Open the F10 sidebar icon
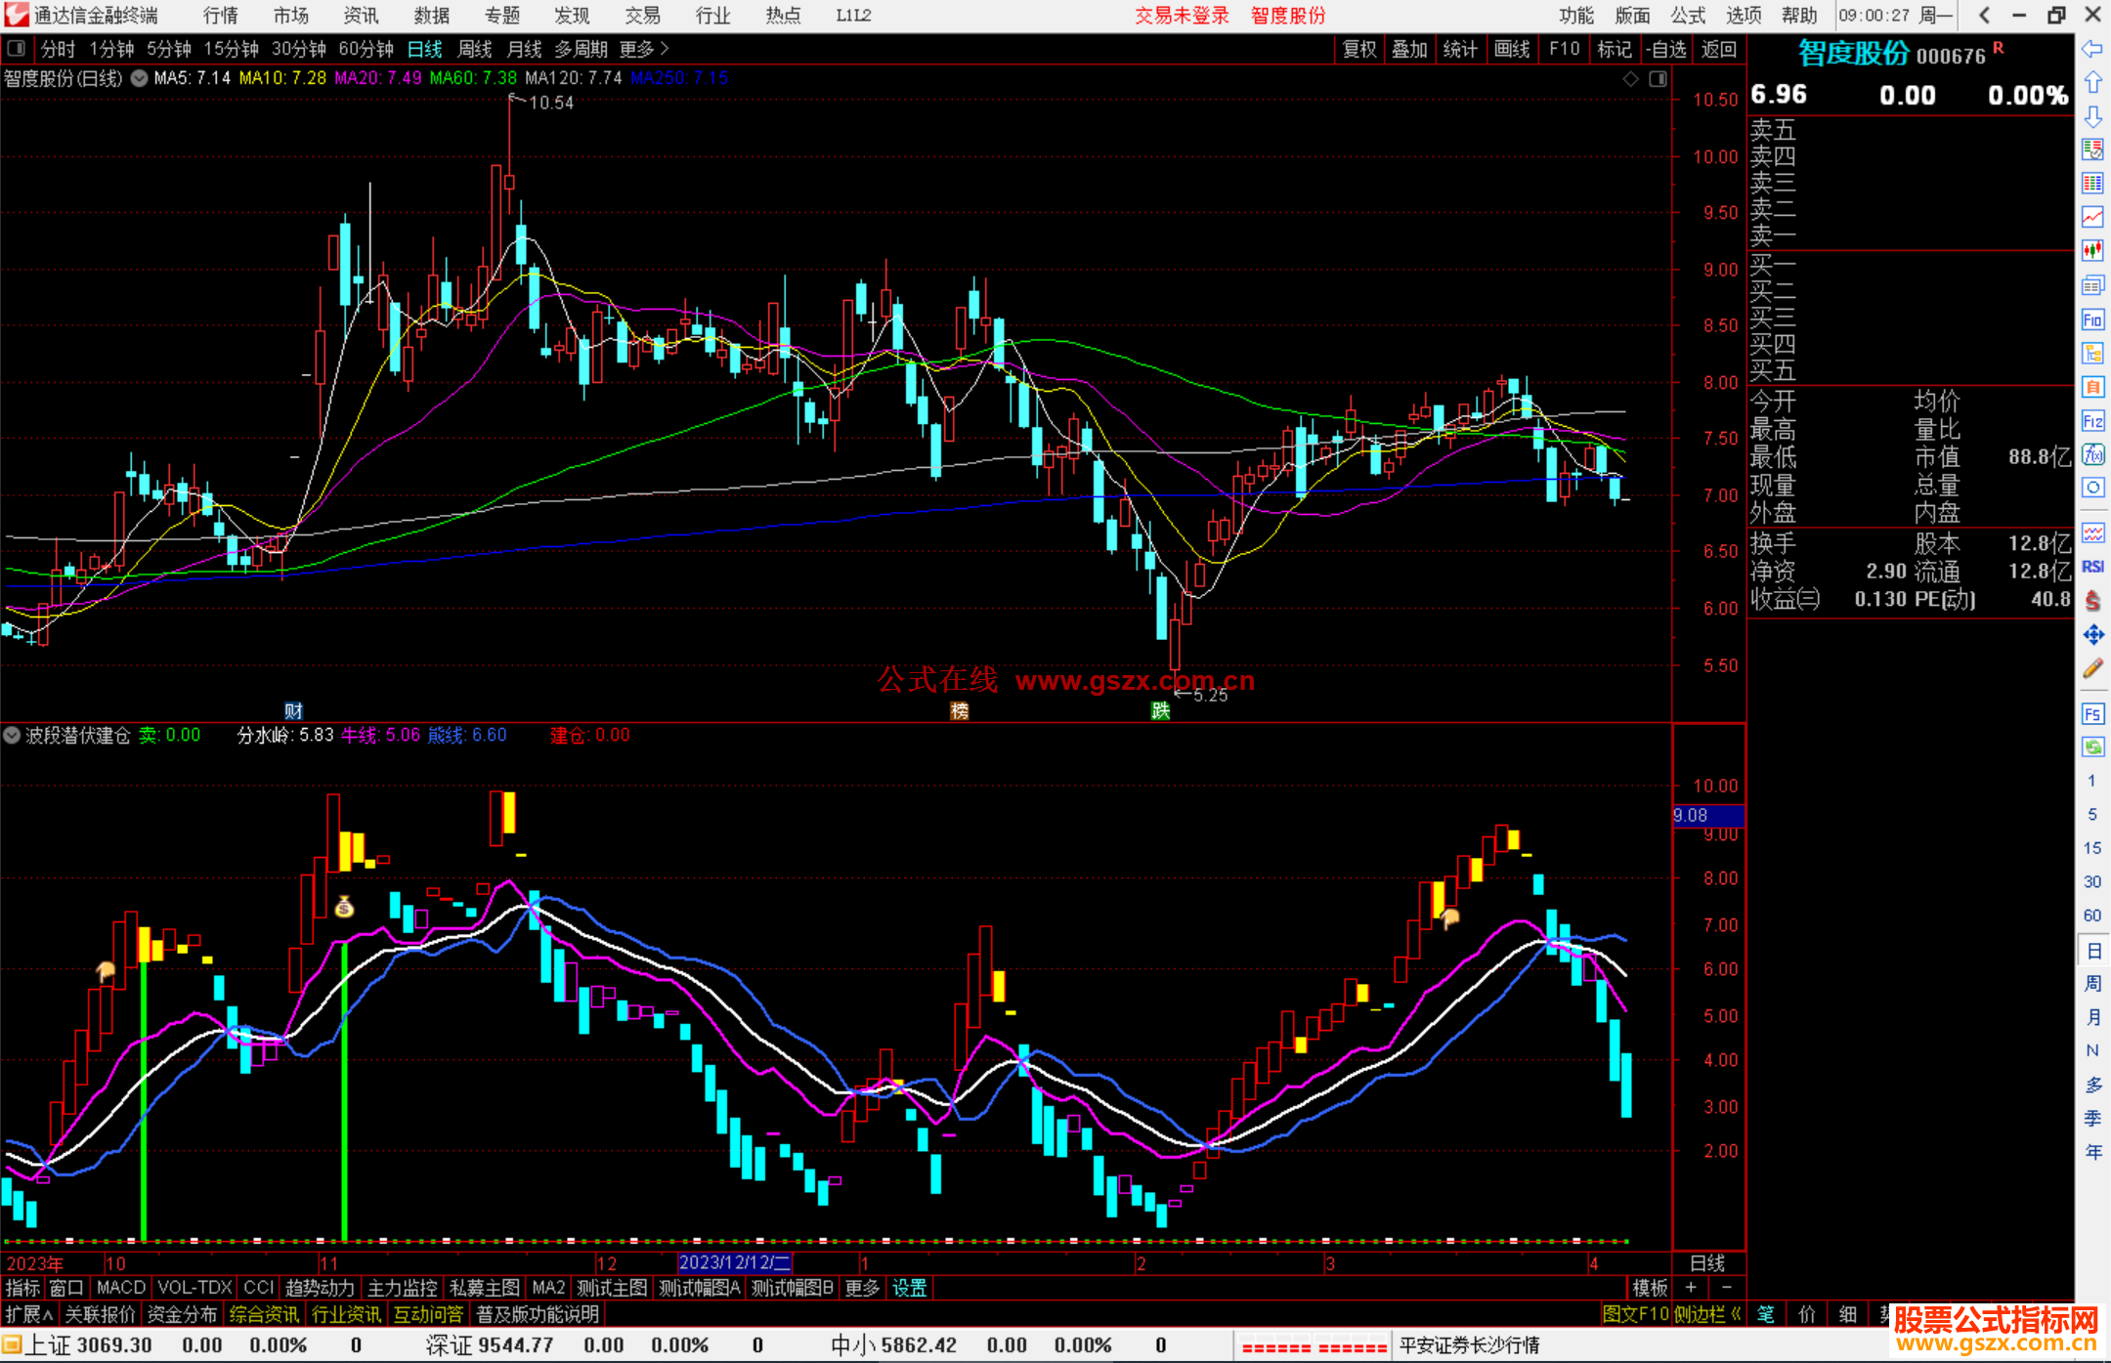This screenshot has height=1363, width=2111. 2092,319
